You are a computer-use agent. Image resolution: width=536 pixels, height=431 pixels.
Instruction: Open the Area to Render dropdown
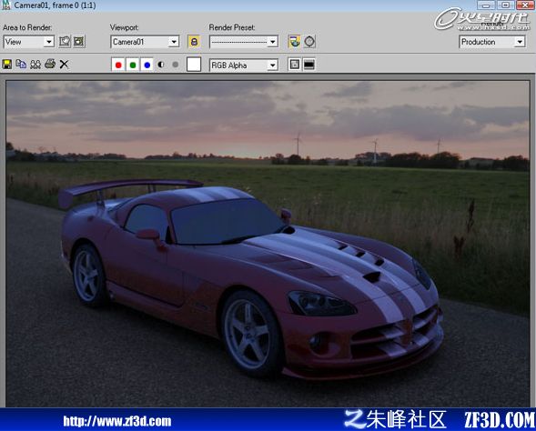coord(29,42)
